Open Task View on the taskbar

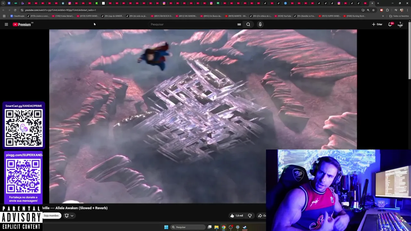click(209, 227)
